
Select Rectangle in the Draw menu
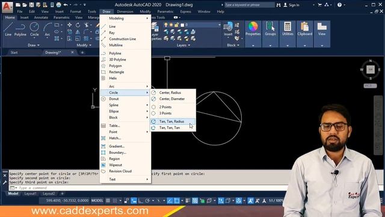(125, 72)
